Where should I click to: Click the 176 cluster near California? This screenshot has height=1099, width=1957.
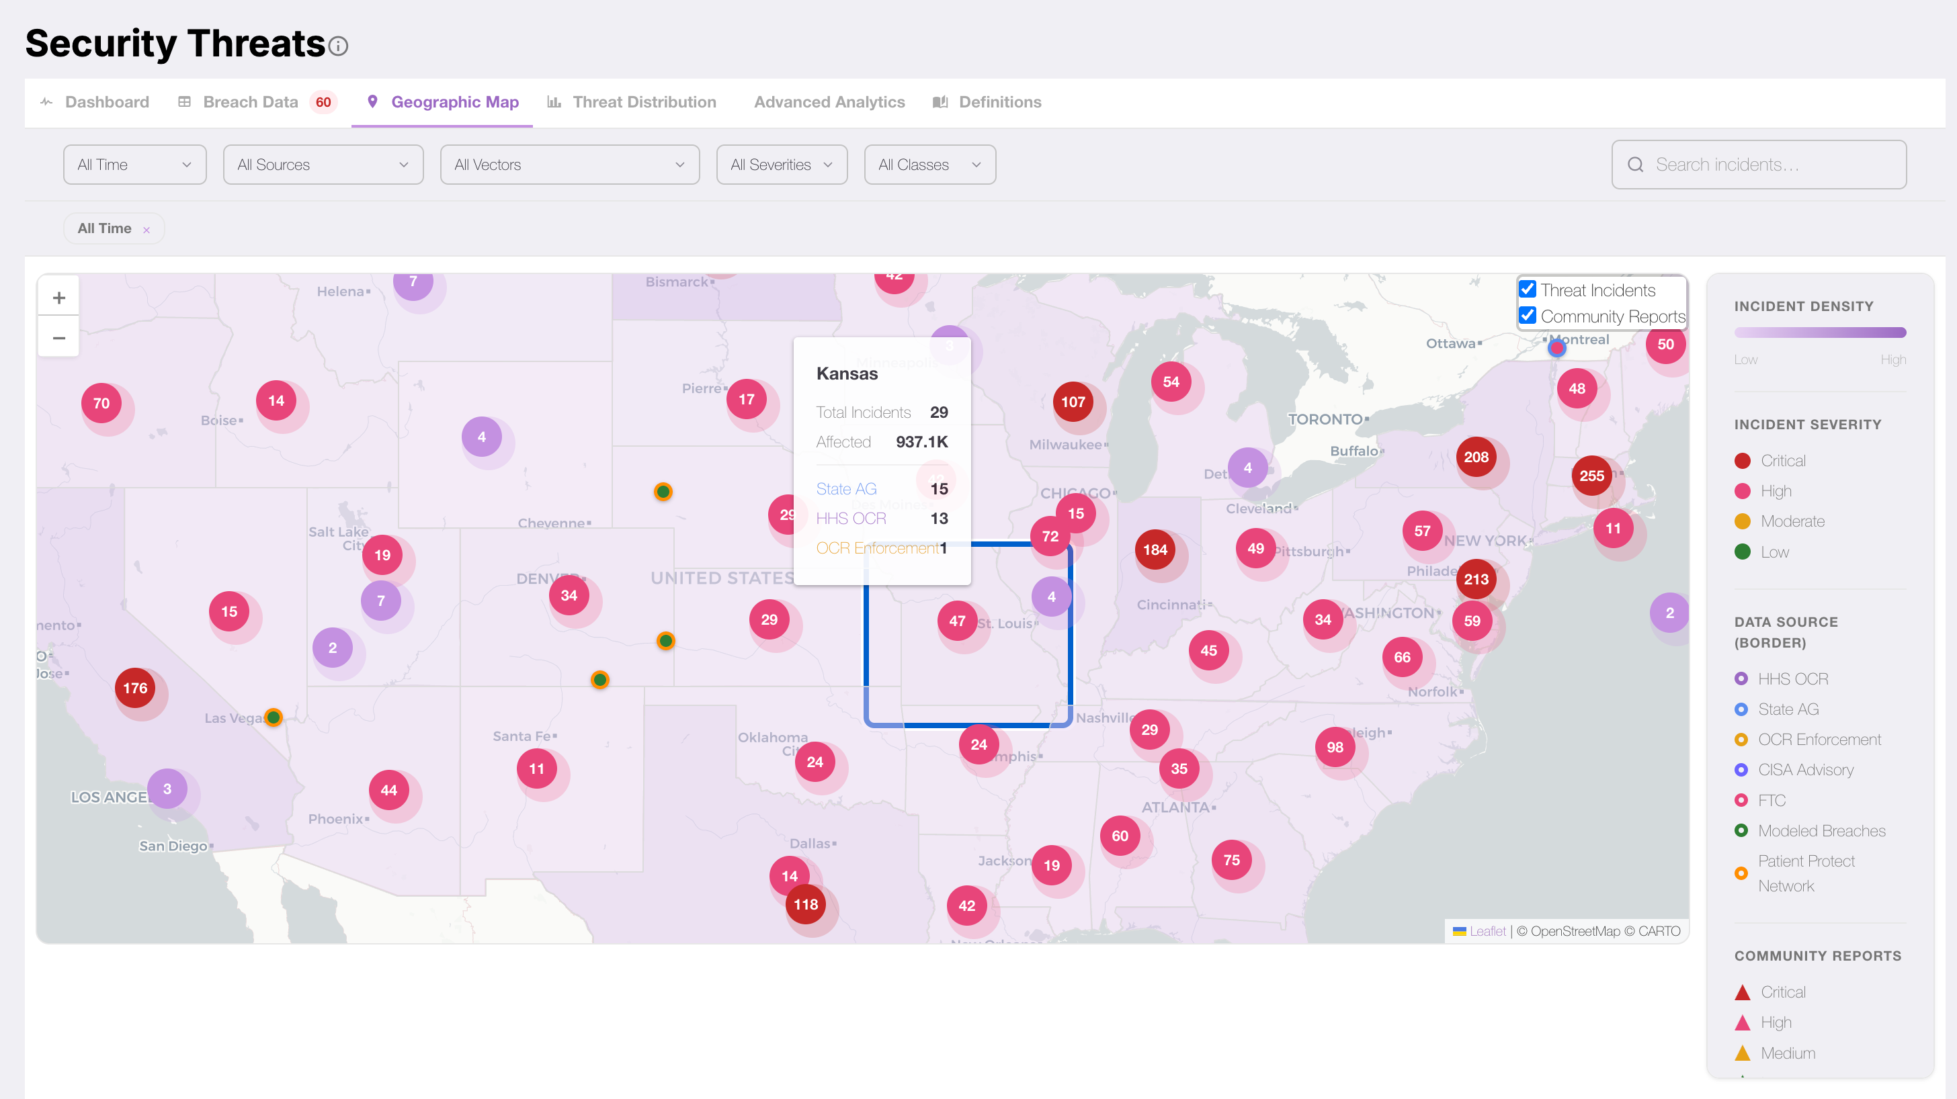135,688
